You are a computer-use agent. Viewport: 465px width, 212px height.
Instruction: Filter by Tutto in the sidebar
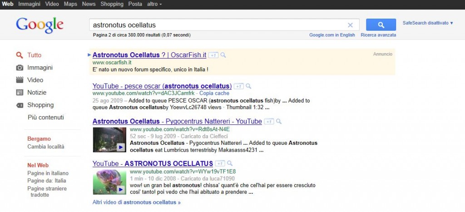pos(35,55)
